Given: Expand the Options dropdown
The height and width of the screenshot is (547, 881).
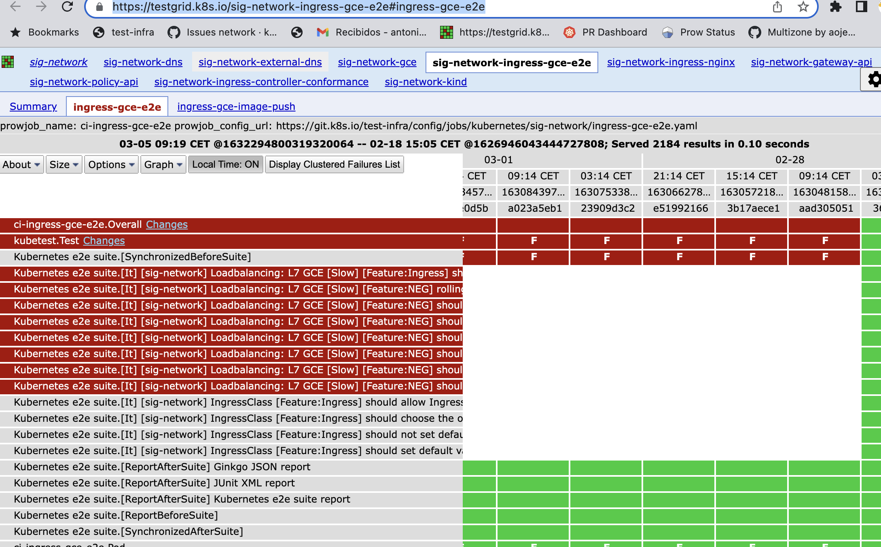Looking at the screenshot, I should point(111,164).
